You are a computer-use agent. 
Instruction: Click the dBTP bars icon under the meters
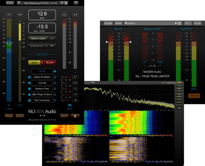pyautogui.click(x=70, y=105)
